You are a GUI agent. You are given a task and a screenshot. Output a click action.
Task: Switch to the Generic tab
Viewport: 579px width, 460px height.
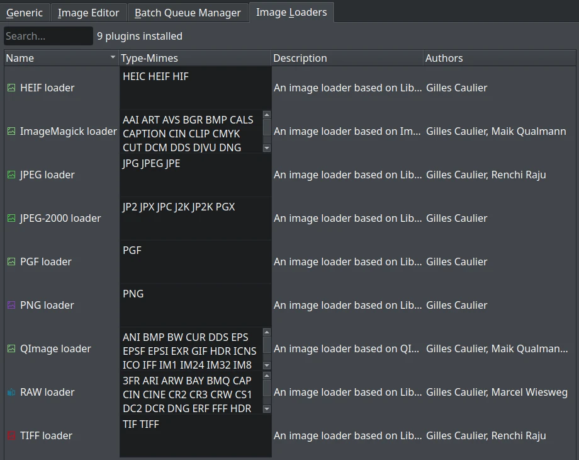coord(25,12)
